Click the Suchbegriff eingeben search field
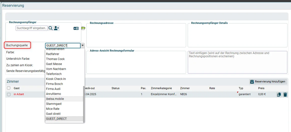The image size is (291, 132). click(32, 28)
